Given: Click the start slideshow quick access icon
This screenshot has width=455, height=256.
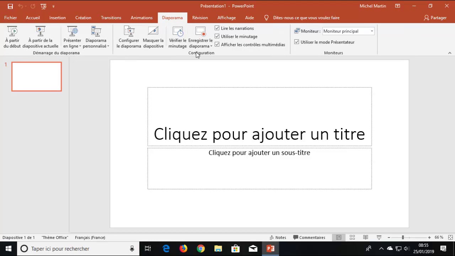Looking at the screenshot, I should (43, 6).
